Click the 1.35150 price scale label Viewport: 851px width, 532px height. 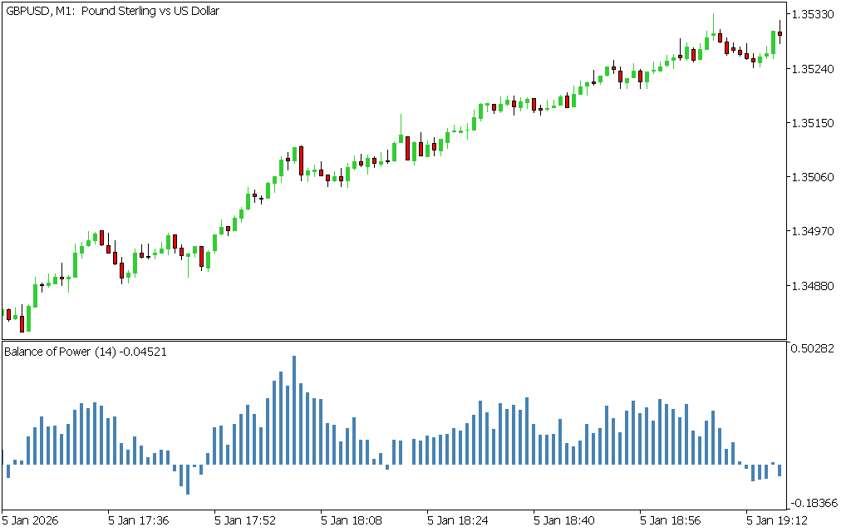point(814,123)
